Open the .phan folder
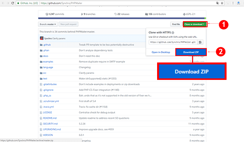Screen dimensions: 244x142 [46, 50]
